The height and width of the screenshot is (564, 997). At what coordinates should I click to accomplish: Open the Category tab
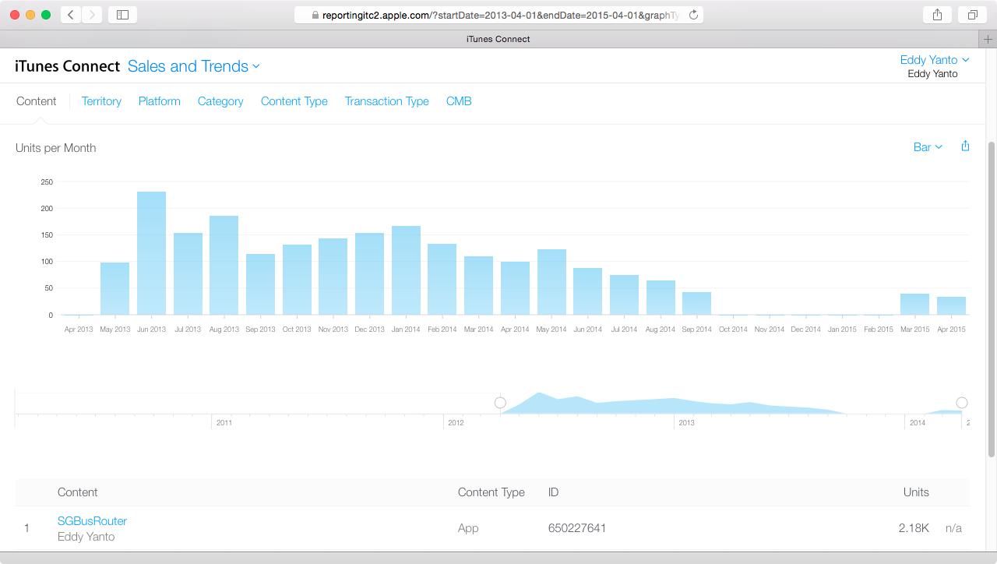pyautogui.click(x=220, y=101)
